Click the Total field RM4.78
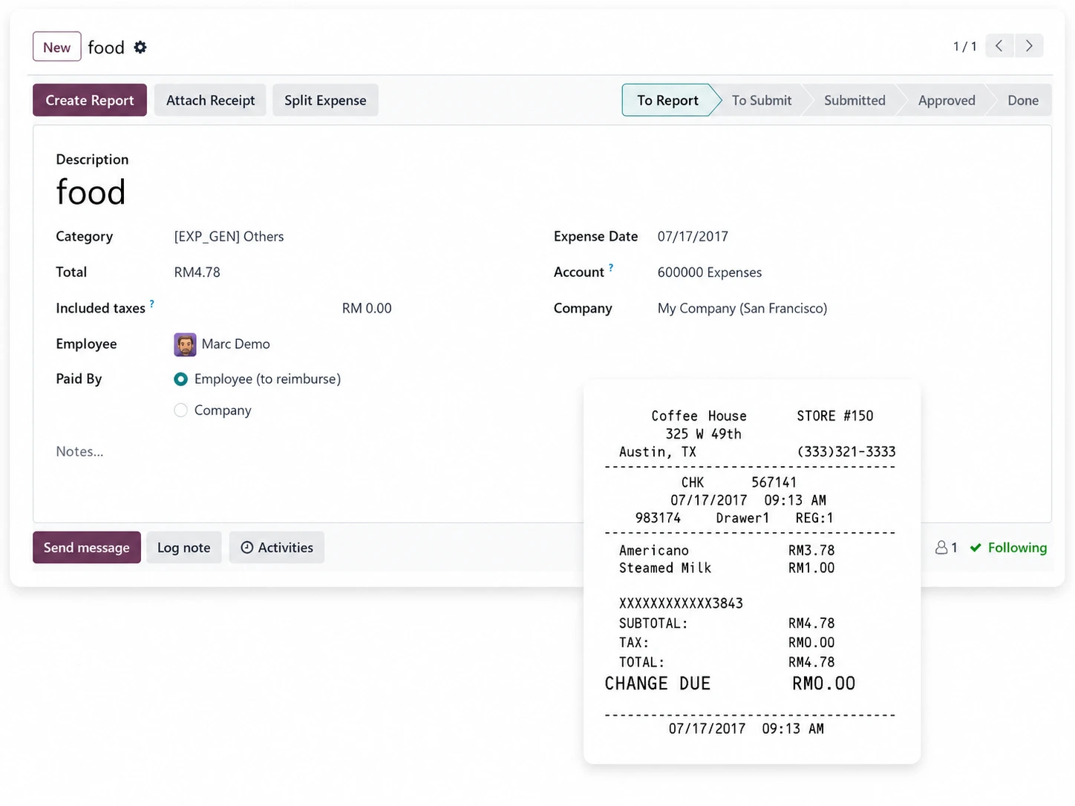 (197, 272)
